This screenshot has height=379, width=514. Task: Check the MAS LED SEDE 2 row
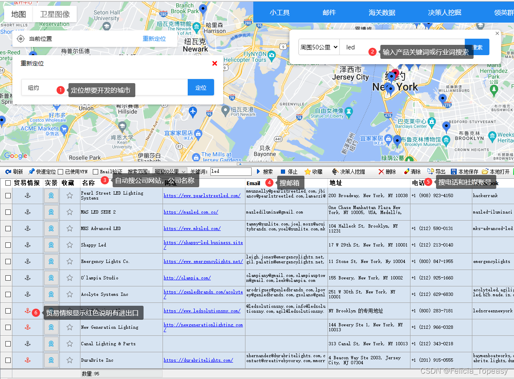[x=8, y=212]
